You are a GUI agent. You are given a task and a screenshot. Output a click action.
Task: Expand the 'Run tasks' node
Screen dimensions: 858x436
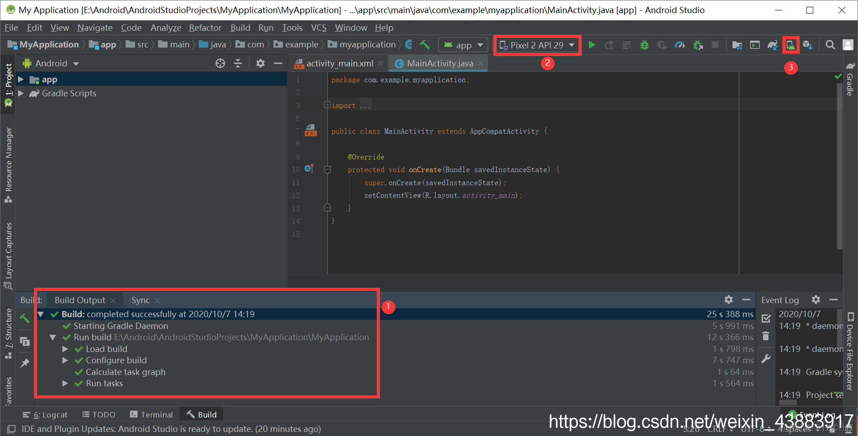click(x=65, y=383)
